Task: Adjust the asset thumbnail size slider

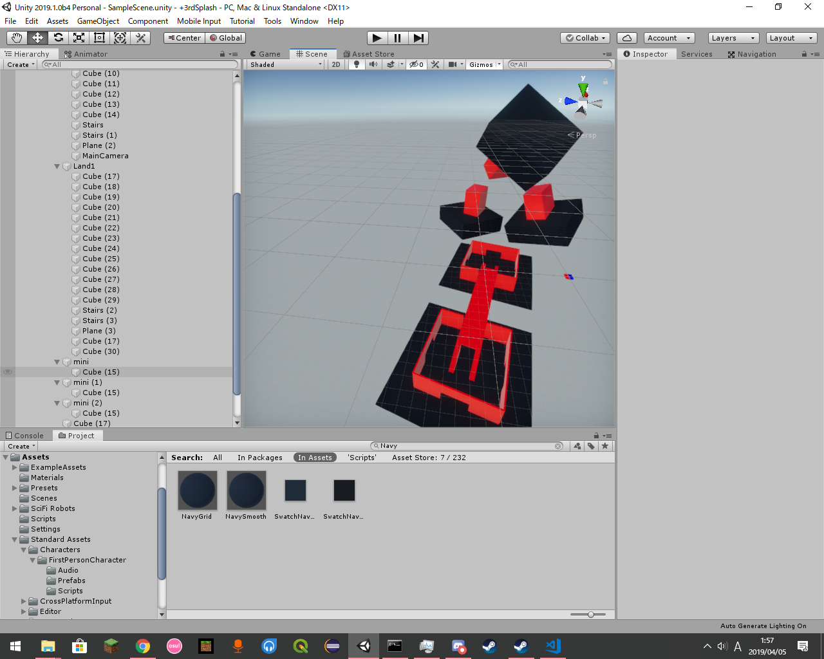Action: (x=590, y=615)
